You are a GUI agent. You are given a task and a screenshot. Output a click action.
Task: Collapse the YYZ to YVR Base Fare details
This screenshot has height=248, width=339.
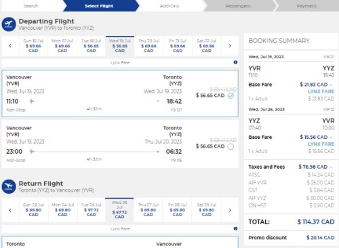click(x=331, y=138)
